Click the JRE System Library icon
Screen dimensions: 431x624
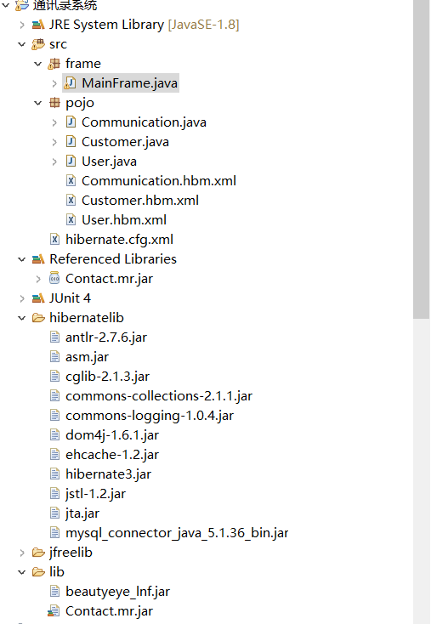click(x=38, y=25)
